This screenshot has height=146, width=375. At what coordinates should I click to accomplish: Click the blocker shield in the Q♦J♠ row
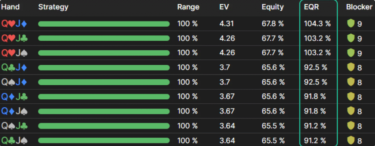click(350, 111)
